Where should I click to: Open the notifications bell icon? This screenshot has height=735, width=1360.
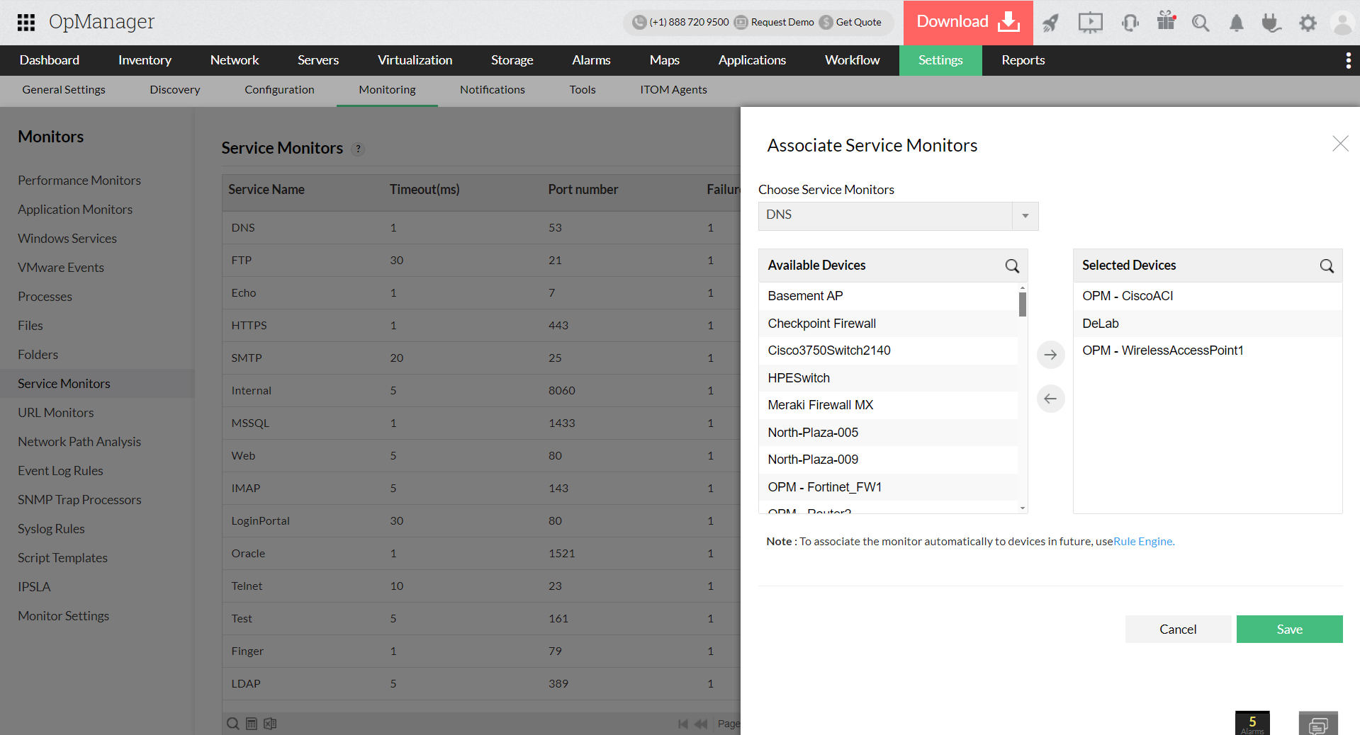coord(1236,23)
